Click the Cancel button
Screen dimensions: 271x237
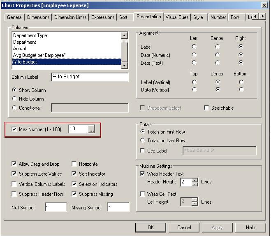coord(184,228)
